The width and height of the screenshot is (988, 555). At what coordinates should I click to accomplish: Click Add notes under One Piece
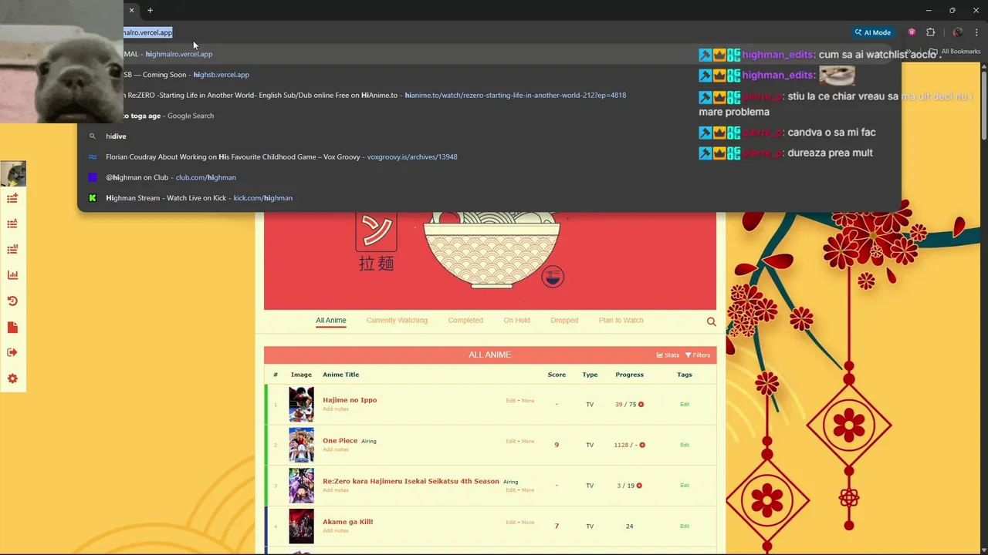pyautogui.click(x=336, y=449)
